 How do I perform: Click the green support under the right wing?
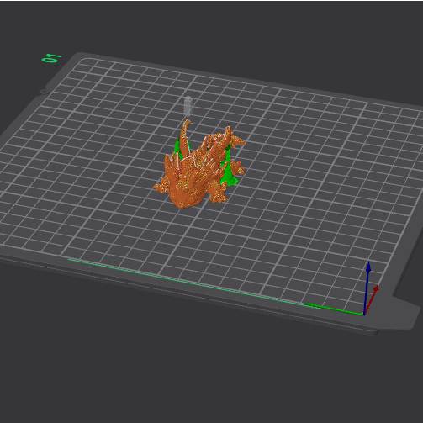coord(230,173)
